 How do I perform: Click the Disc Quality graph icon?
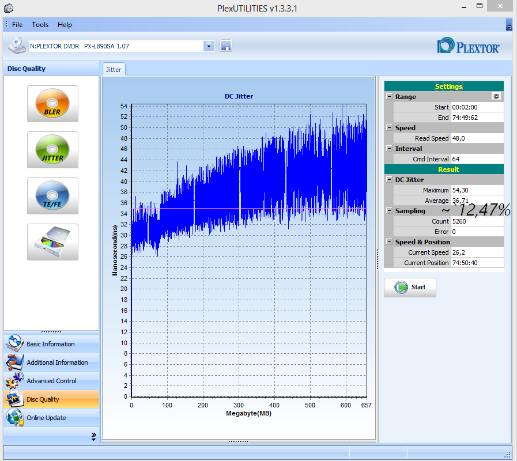click(14, 399)
